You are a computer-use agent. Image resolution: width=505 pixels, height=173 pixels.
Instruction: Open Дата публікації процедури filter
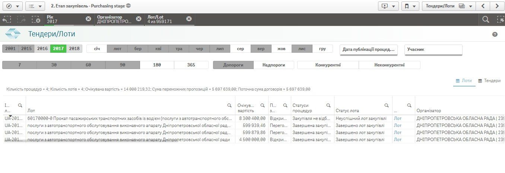(x=369, y=49)
